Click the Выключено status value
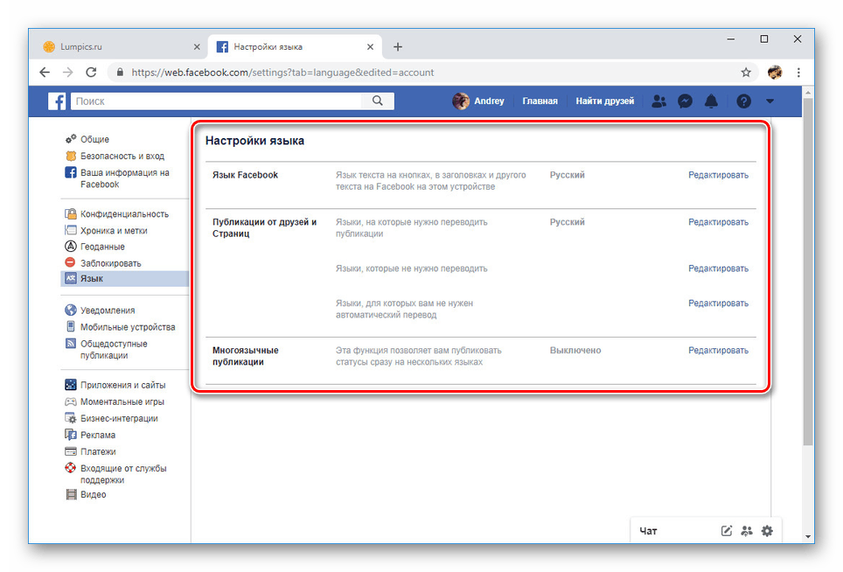The height and width of the screenshot is (572, 843). [x=575, y=351]
